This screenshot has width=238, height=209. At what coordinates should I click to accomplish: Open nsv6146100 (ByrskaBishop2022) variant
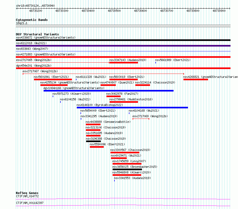(x=100, y=105)
